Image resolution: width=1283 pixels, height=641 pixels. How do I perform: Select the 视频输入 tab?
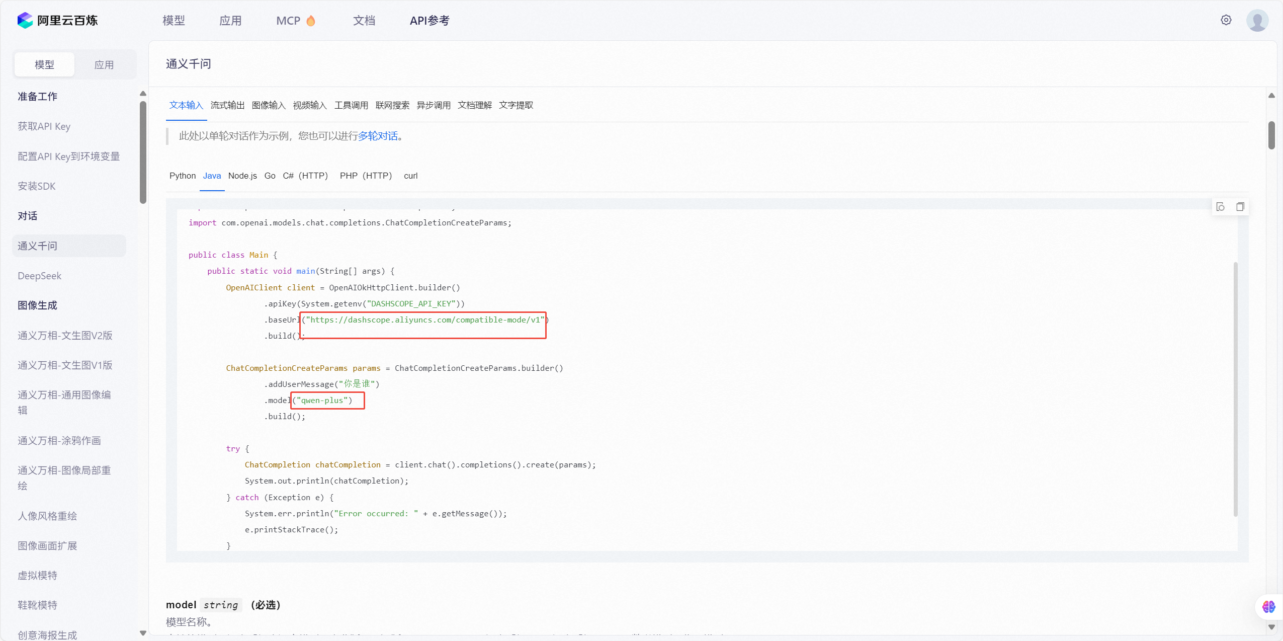click(310, 105)
